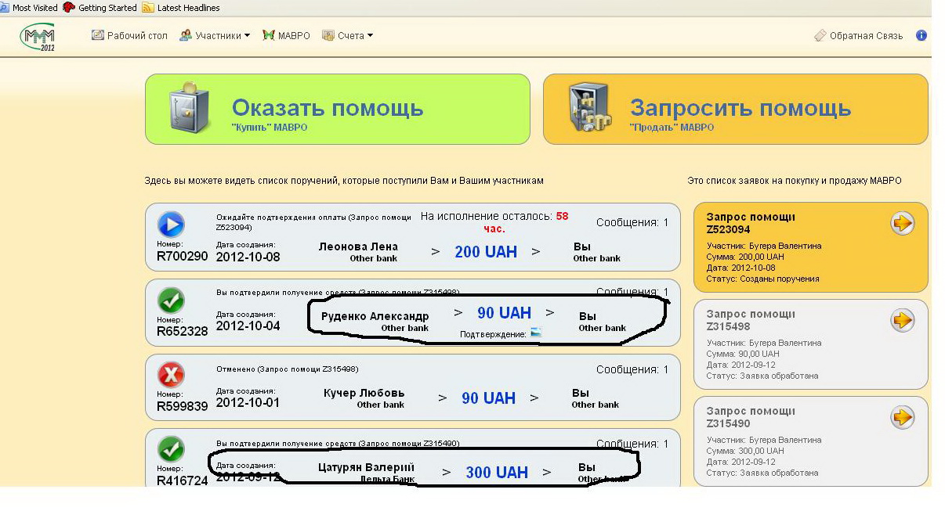
Task: Open Рабочий стол page
Action: [129, 35]
